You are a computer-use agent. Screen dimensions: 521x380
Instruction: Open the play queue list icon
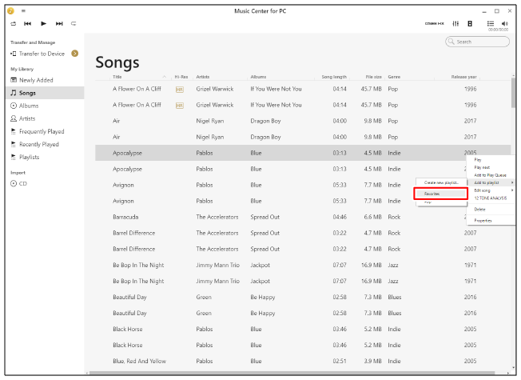491,23
